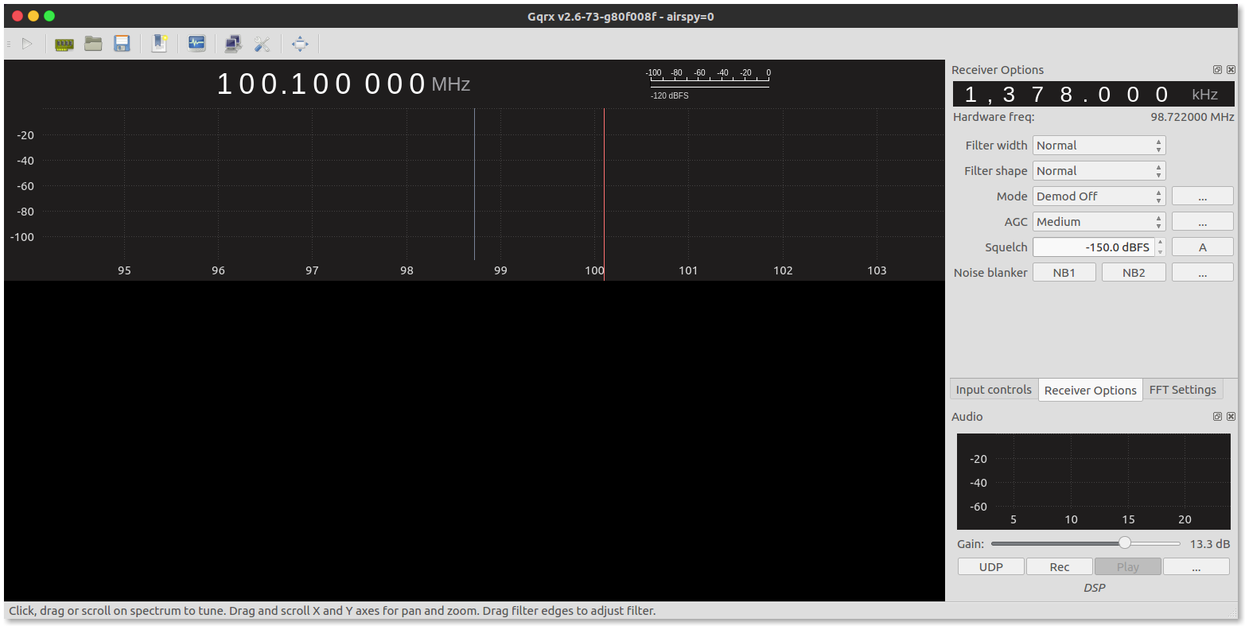Screen dimensions: 1245x626
Task: Open the I/Q monitor tool icon
Action: (196, 44)
